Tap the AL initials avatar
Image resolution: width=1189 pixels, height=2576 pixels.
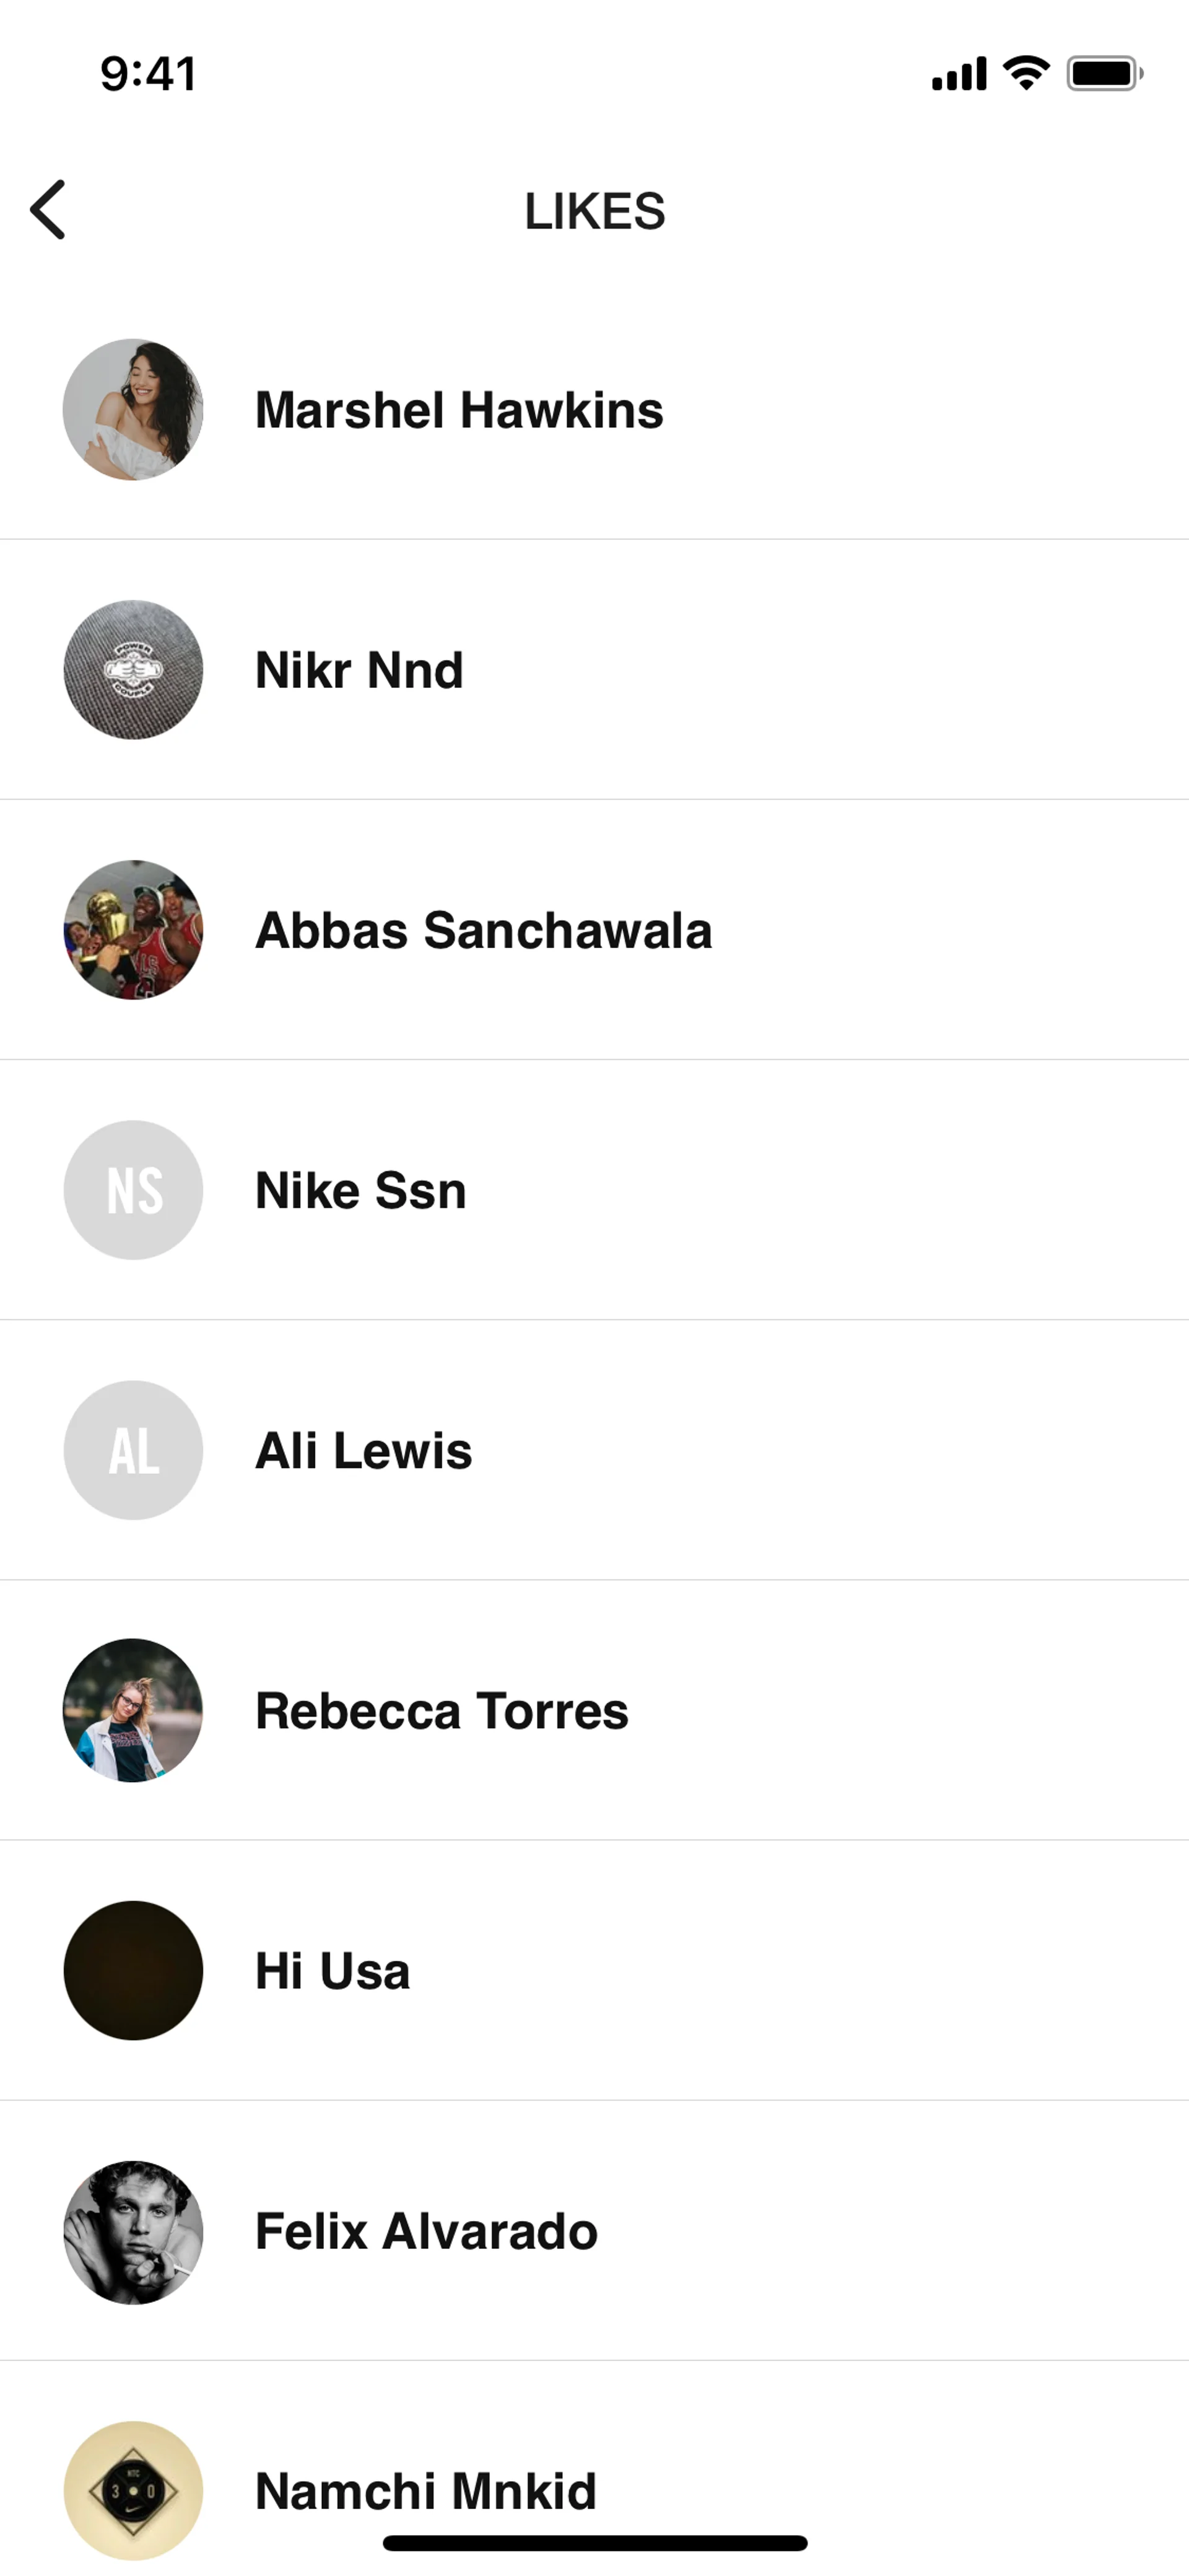click(x=133, y=1450)
